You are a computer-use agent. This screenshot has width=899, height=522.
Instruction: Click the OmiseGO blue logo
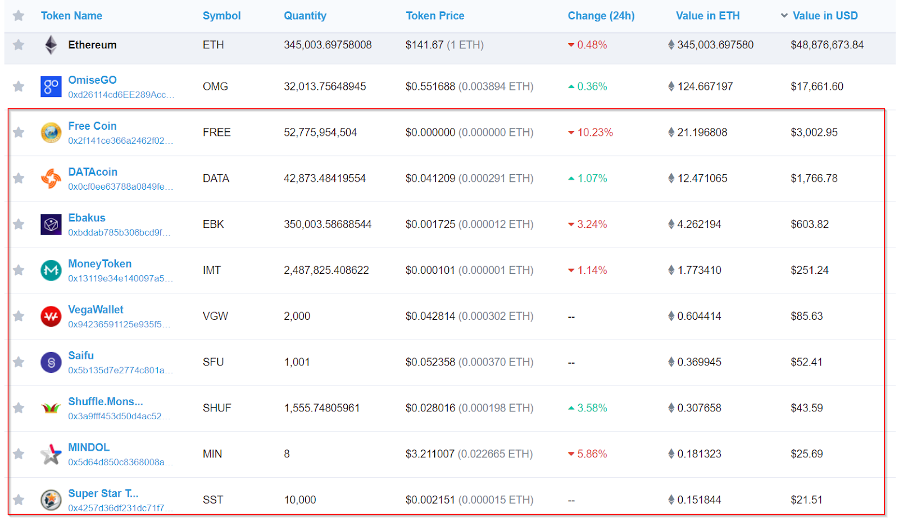point(51,87)
